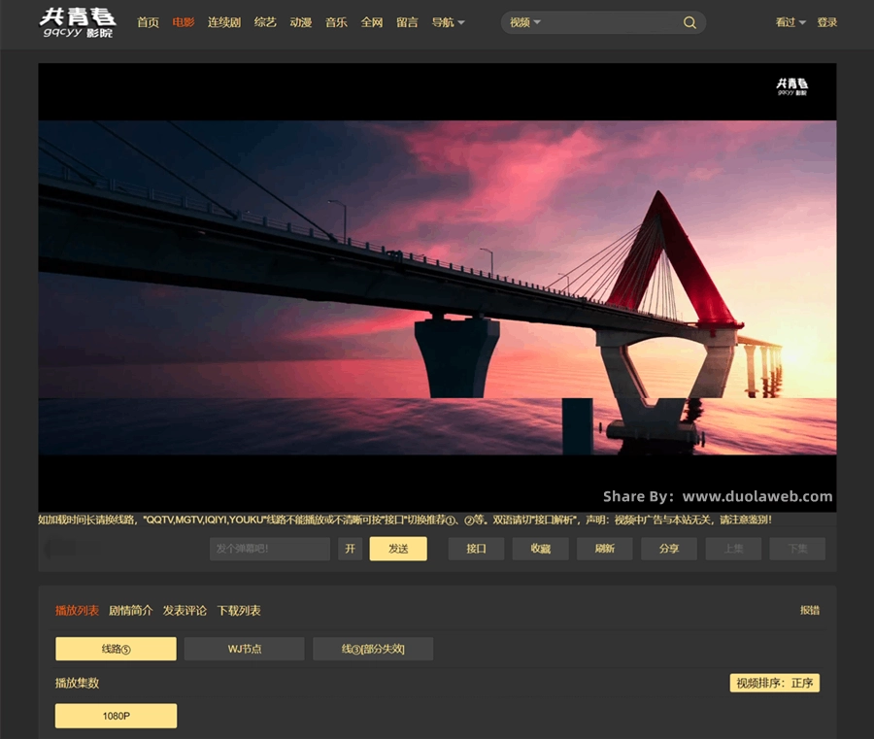874x739 pixels.
Task: Click the gqcyy 影院 site logo
Action: pos(78,23)
